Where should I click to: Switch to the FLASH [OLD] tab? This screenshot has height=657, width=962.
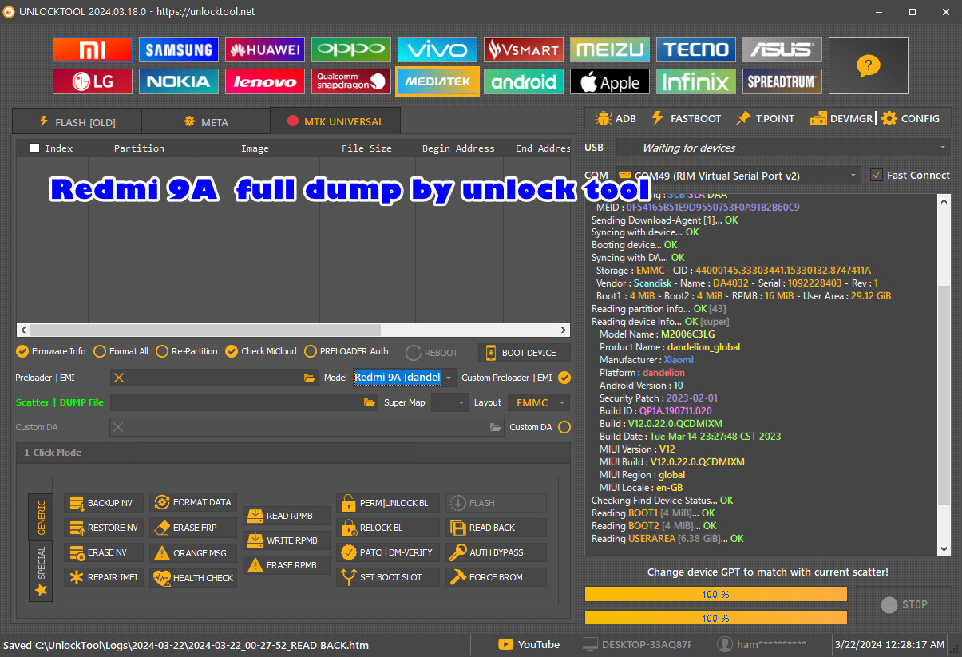coord(77,121)
